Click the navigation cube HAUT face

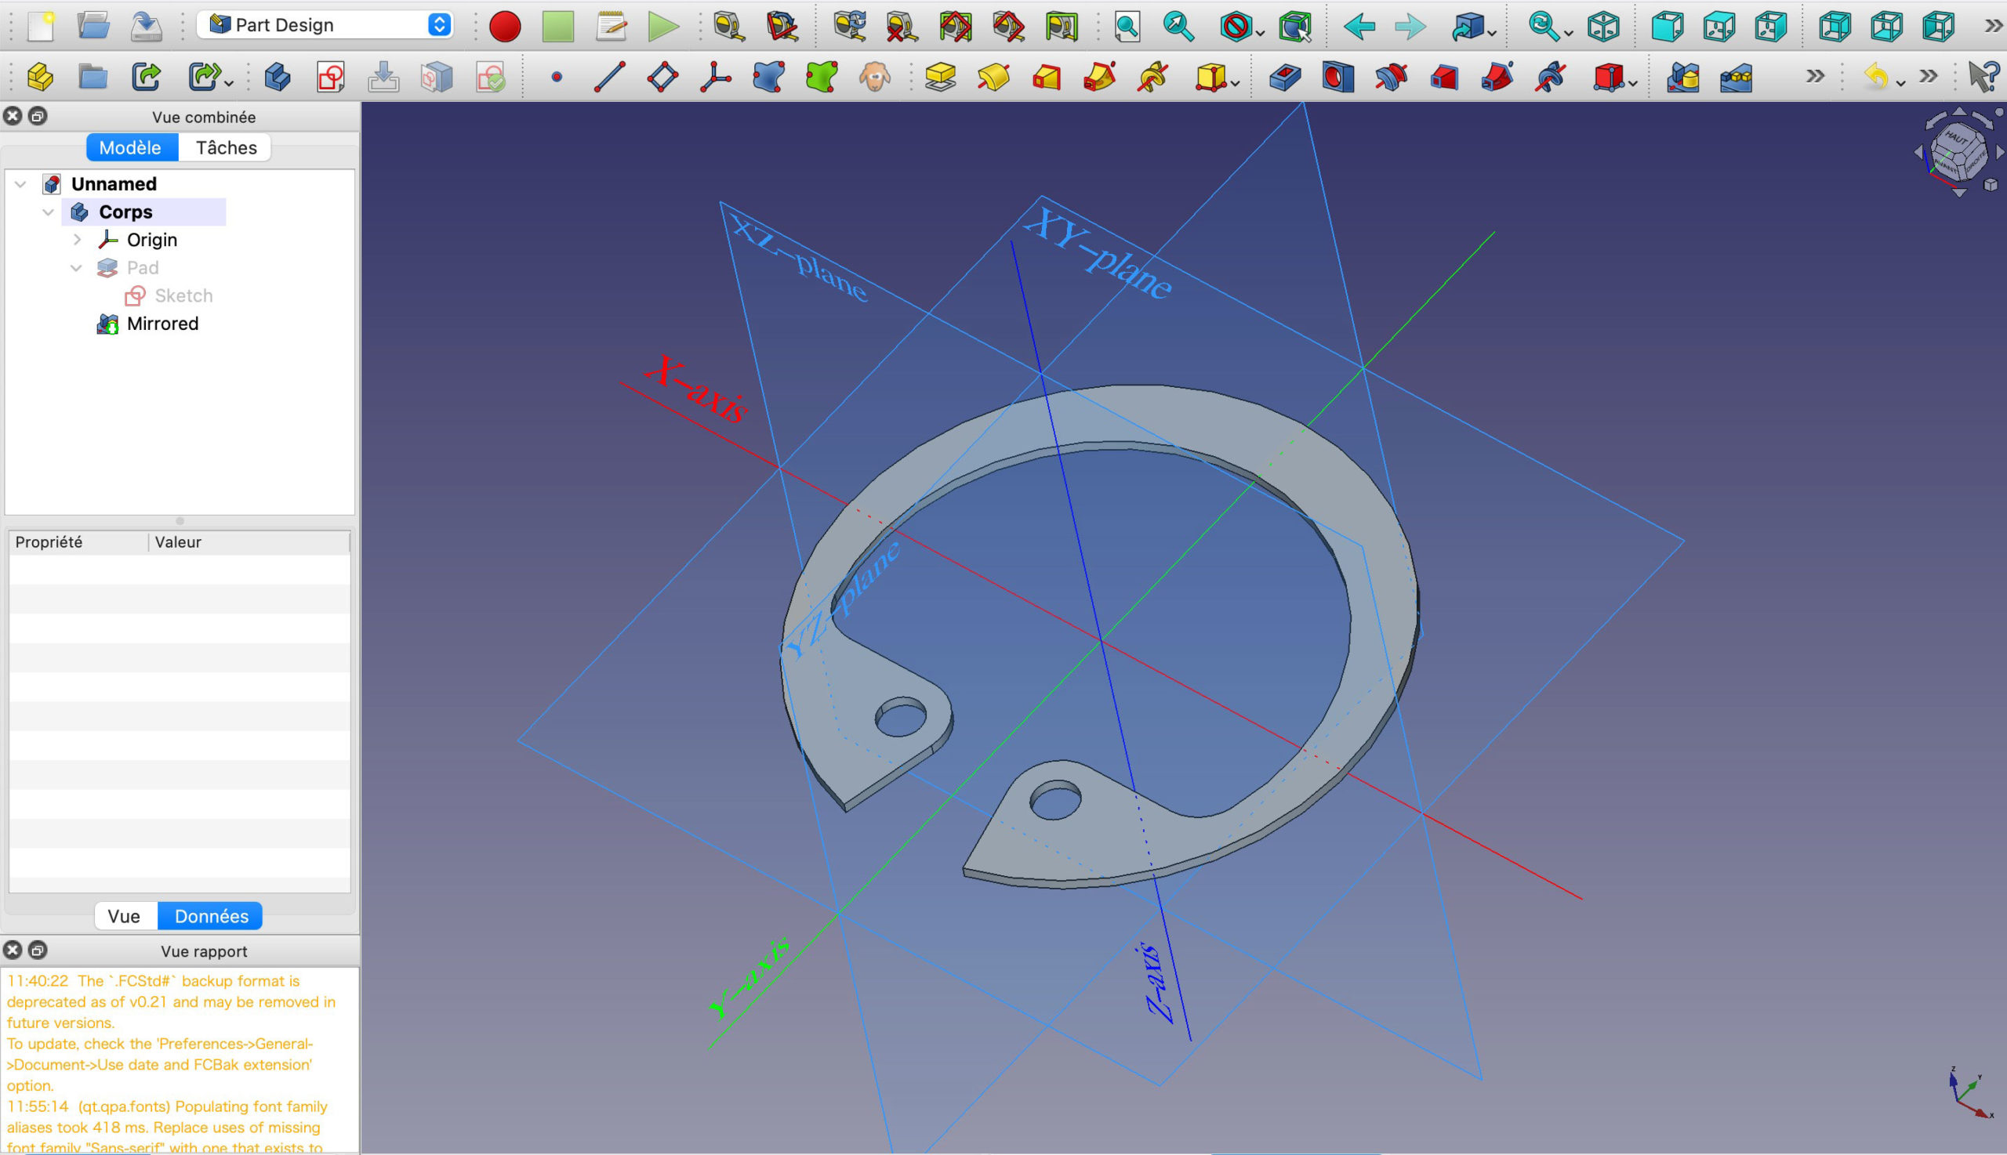1956,138
